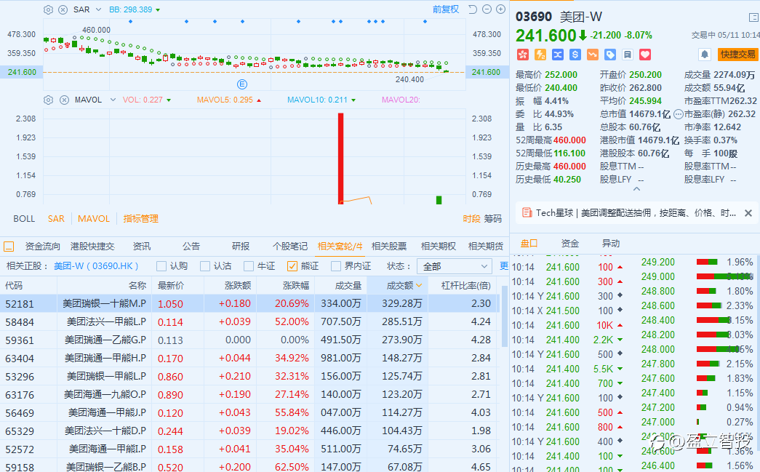Select the SAR indicator button at bottom
Screen dimensions: 760x472
[x=56, y=219]
